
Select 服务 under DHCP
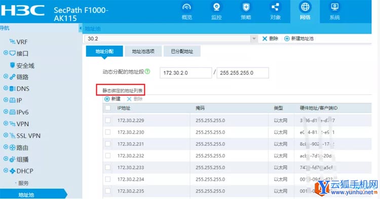coord(23,183)
